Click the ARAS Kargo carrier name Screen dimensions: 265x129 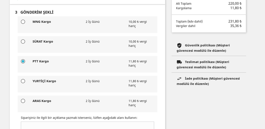[x=42, y=101]
